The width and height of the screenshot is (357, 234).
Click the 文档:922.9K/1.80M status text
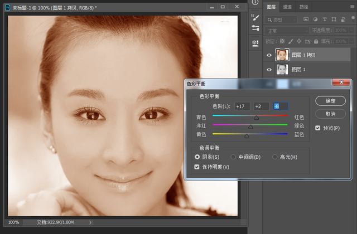coord(55,222)
